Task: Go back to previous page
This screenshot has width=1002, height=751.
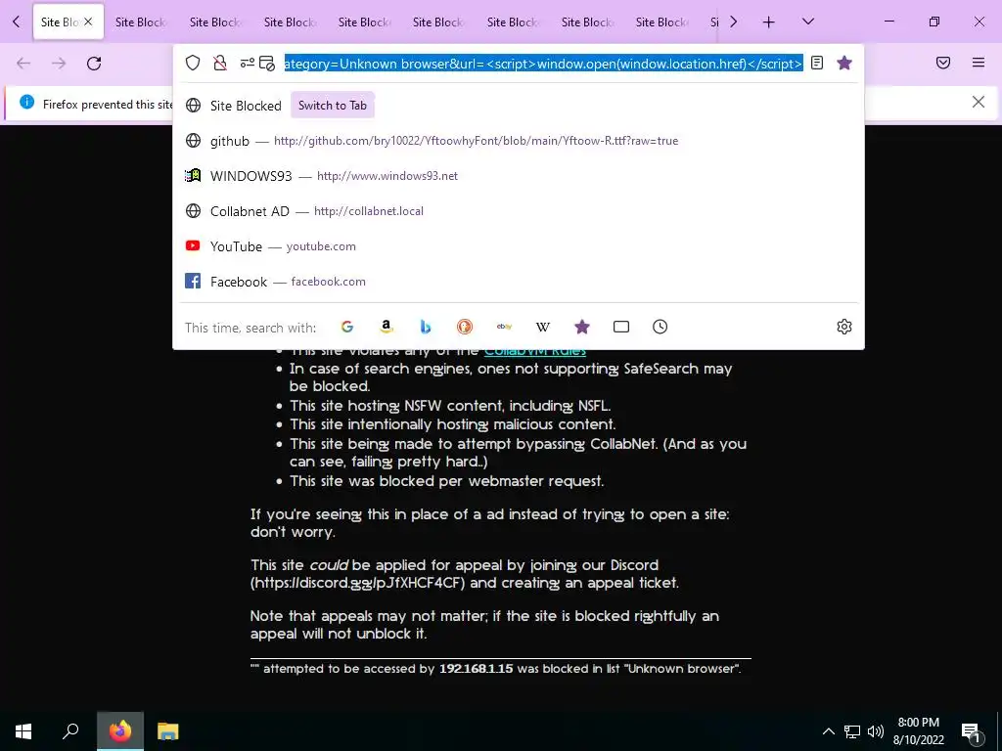Action: point(23,64)
